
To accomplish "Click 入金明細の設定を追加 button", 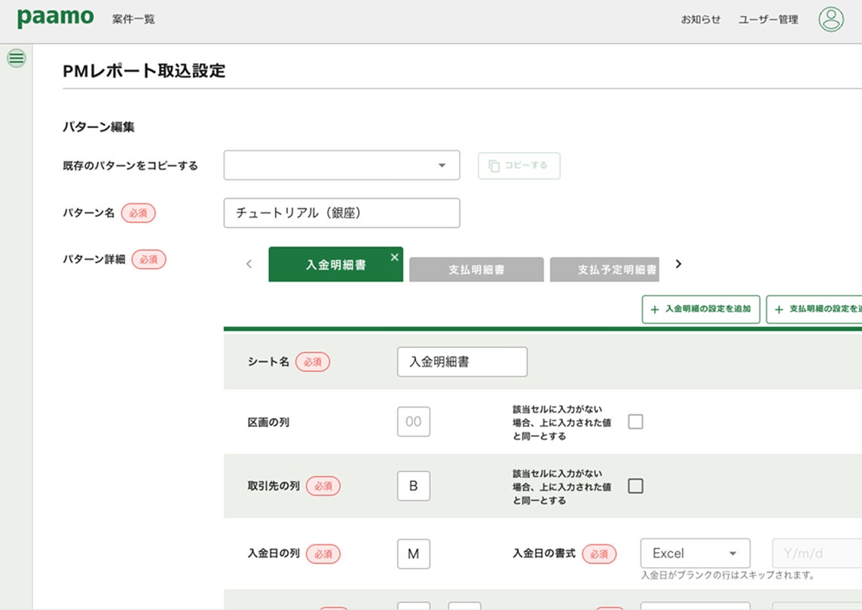I will [x=701, y=310].
